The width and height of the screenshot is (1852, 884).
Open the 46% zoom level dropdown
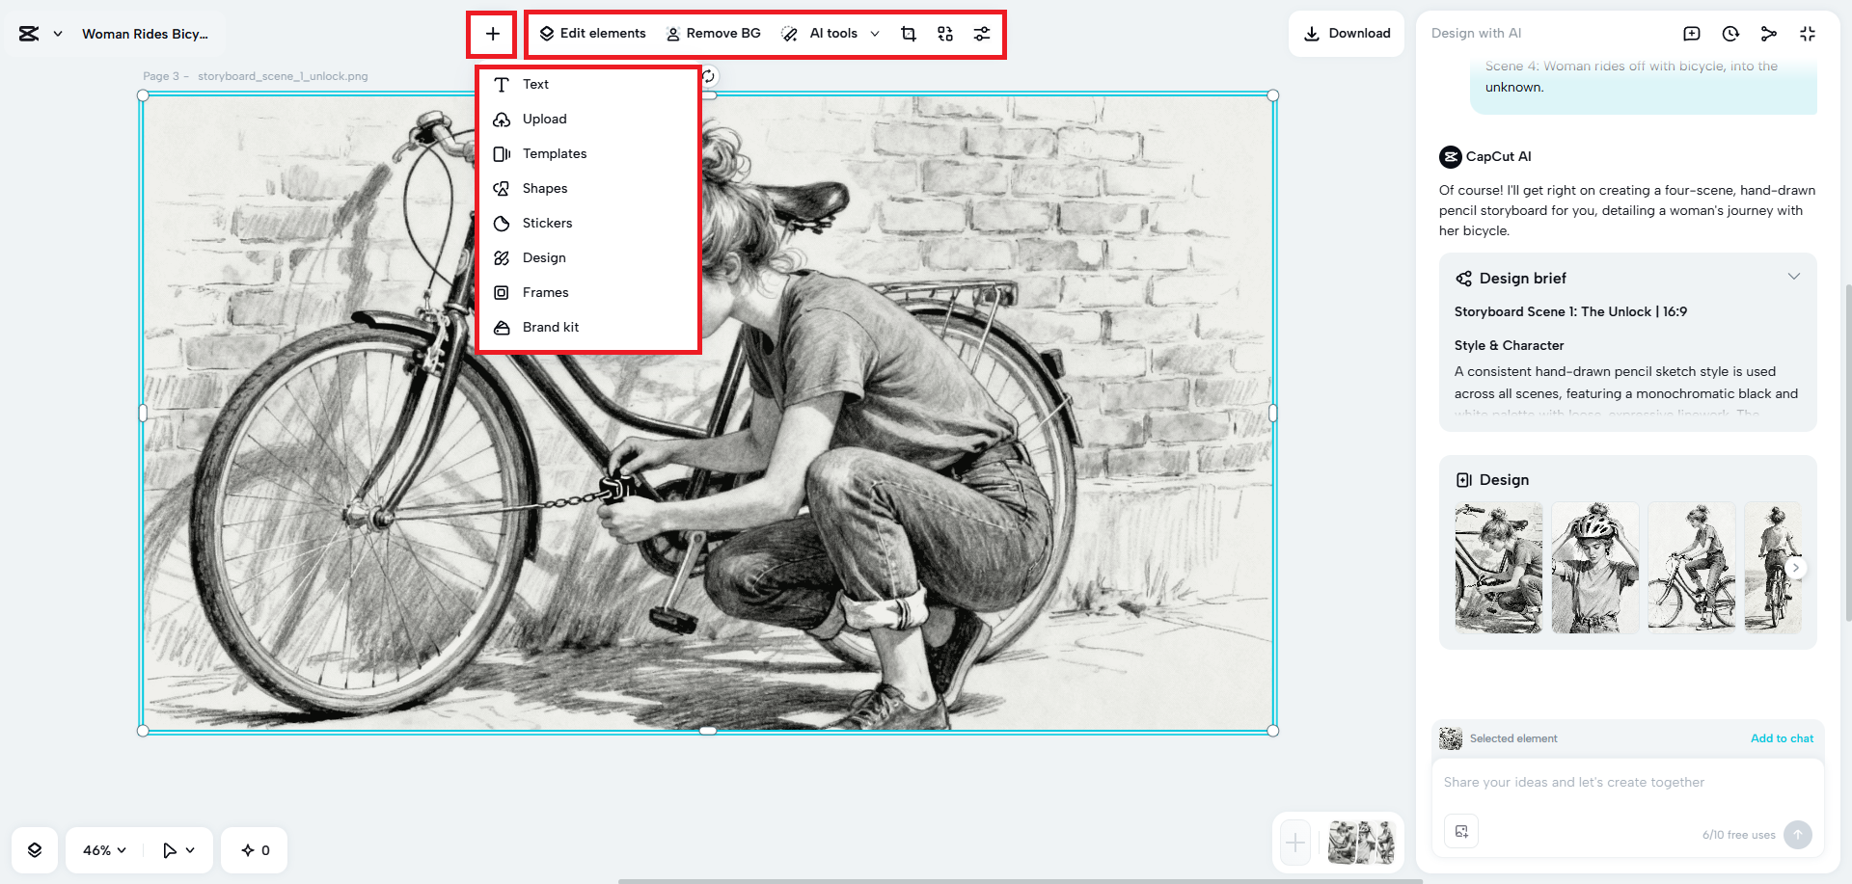tap(101, 849)
